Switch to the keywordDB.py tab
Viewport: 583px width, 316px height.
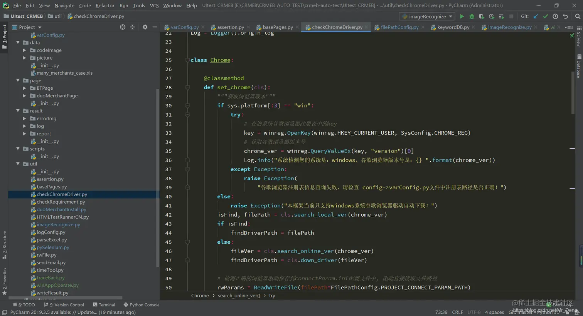tap(453, 27)
